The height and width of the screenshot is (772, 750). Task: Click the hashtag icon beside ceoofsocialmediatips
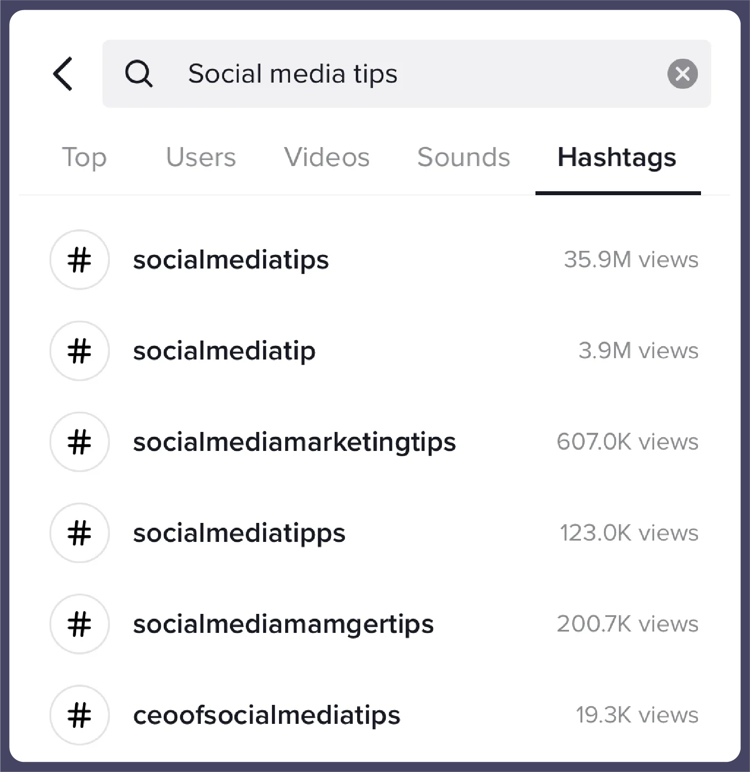79,715
